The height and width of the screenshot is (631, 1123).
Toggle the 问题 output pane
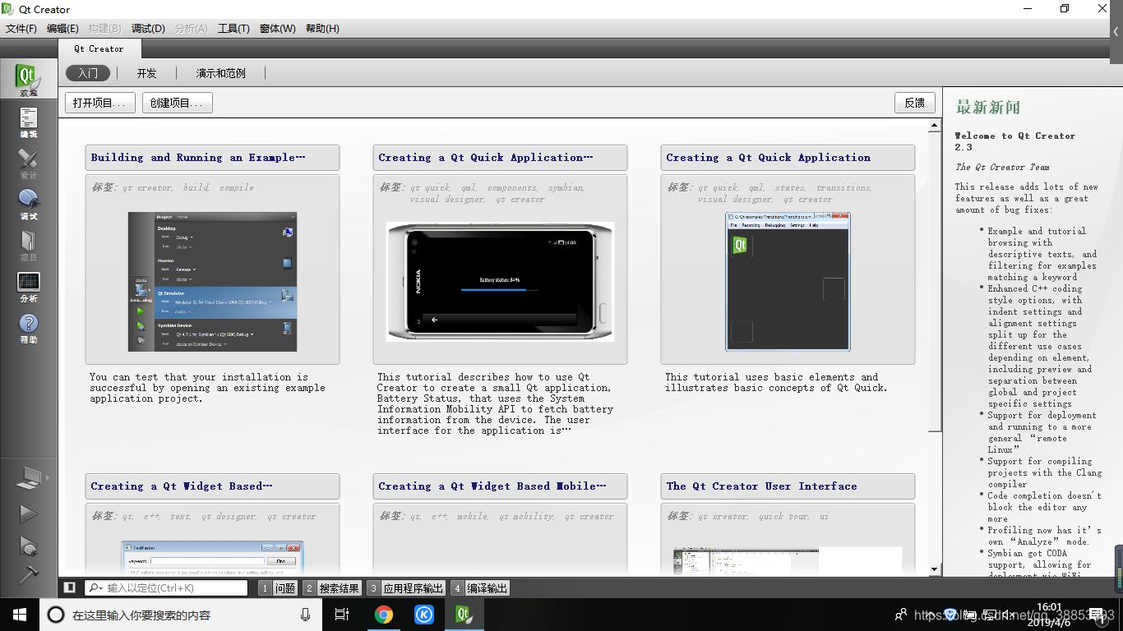pyautogui.click(x=280, y=587)
